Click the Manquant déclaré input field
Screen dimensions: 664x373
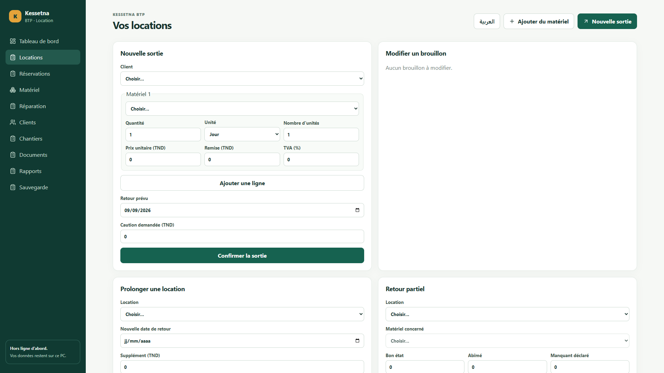coord(590,367)
